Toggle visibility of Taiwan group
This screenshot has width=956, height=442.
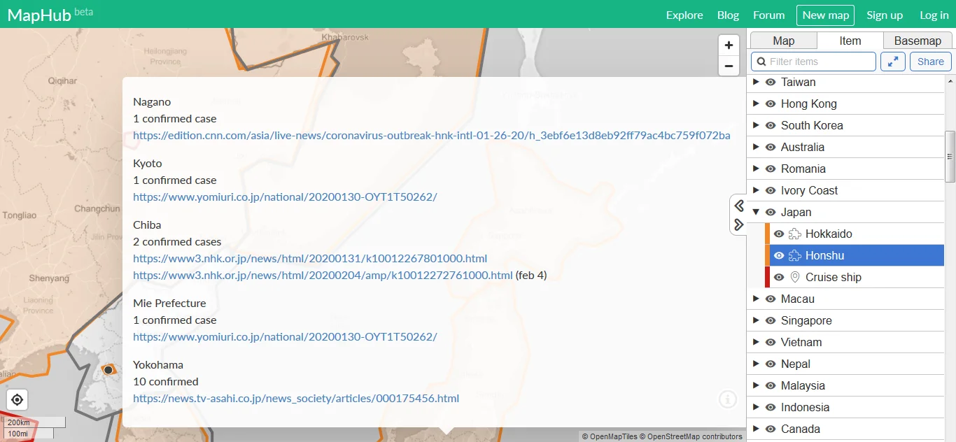click(x=771, y=82)
